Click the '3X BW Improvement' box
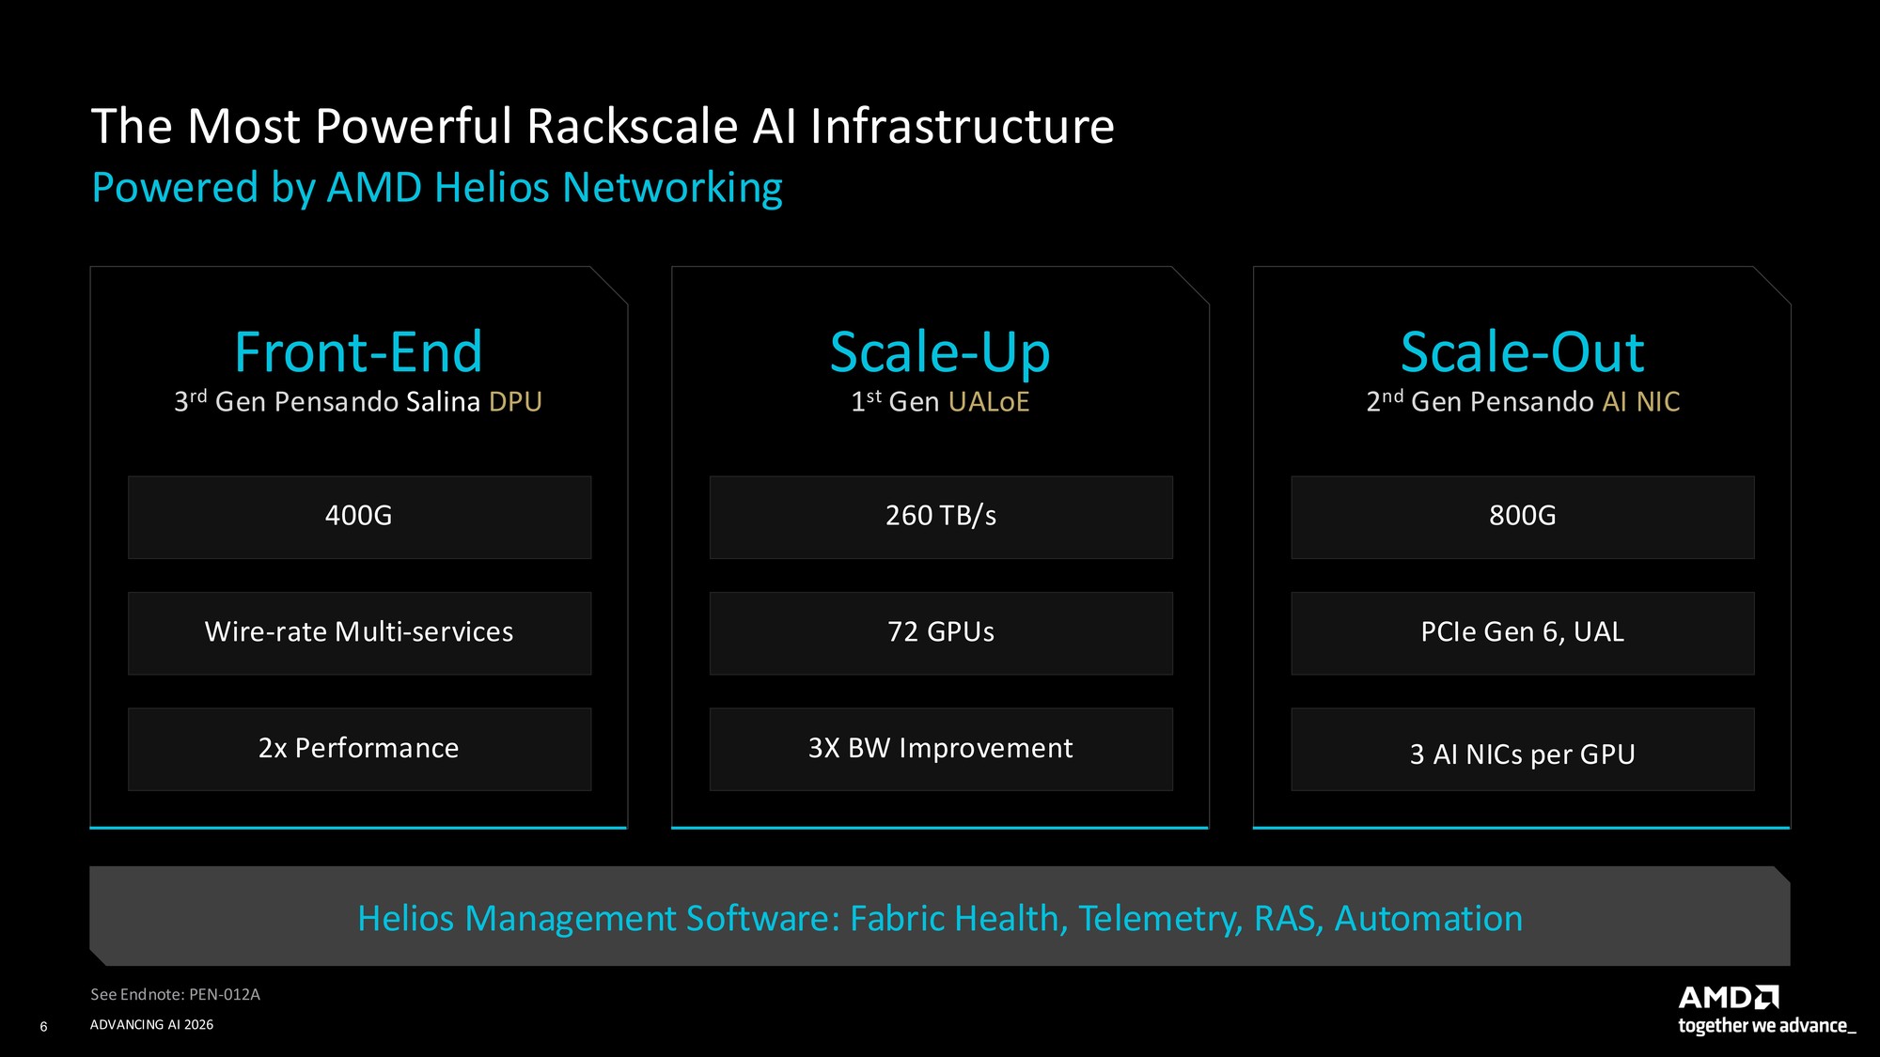 pos(941,749)
